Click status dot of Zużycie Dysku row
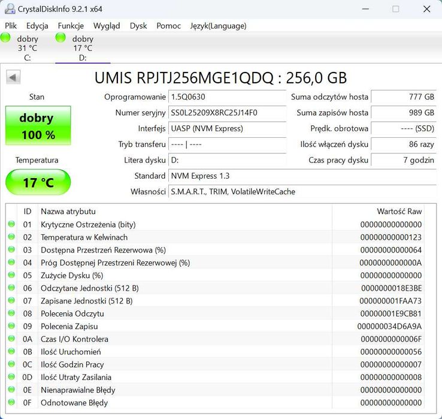 pos(11,275)
